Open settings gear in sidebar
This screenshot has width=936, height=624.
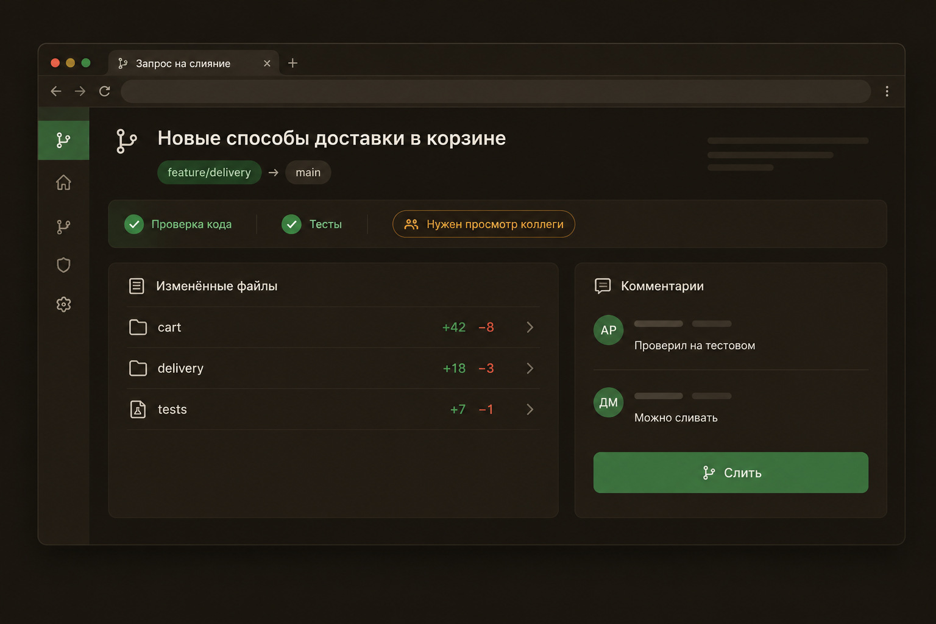63,304
